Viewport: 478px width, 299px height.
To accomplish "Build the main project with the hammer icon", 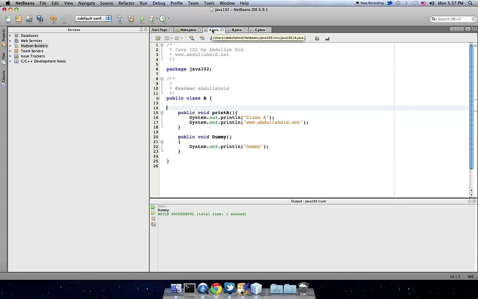I will click(120, 19).
